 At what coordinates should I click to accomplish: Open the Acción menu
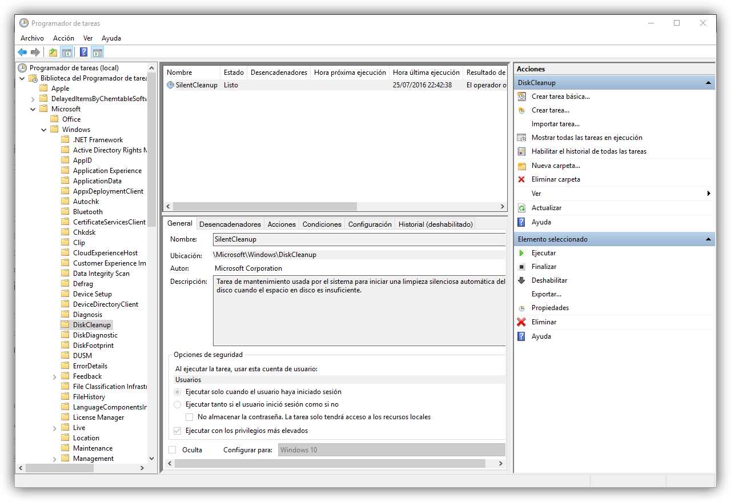[63, 38]
